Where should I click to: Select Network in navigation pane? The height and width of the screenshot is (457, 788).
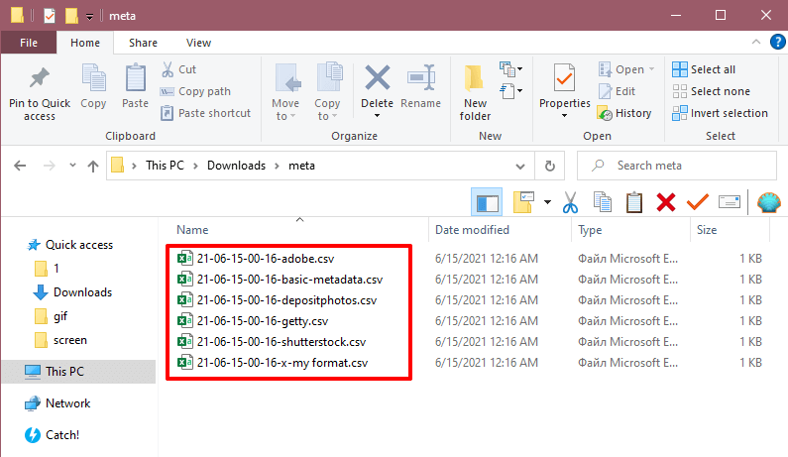[58, 403]
